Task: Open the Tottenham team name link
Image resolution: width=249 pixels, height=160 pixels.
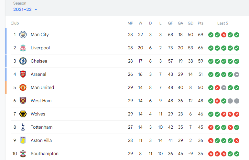Action: tap(41, 127)
